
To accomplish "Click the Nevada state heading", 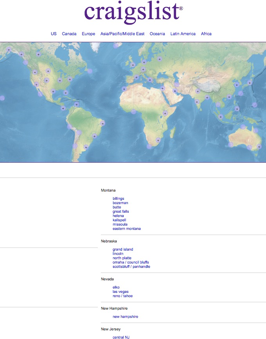I will tap(107, 279).
